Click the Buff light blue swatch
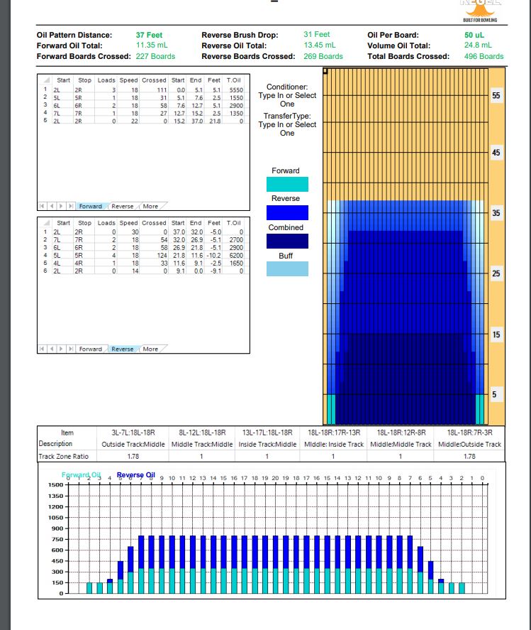Screen dimensions: 531x630 tap(287, 268)
